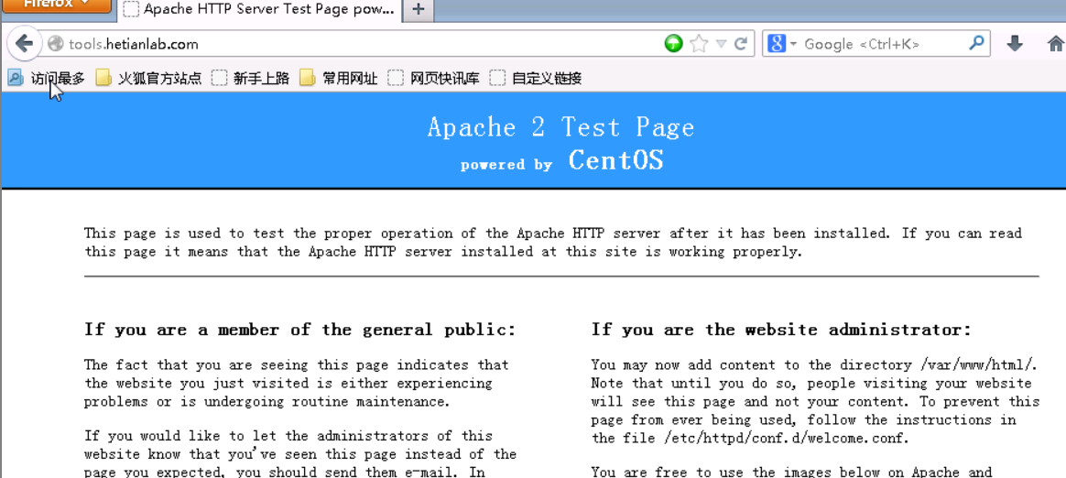The width and height of the screenshot is (1066, 478).
Task: Go to the home page icon
Action: tap(1056, 44)
